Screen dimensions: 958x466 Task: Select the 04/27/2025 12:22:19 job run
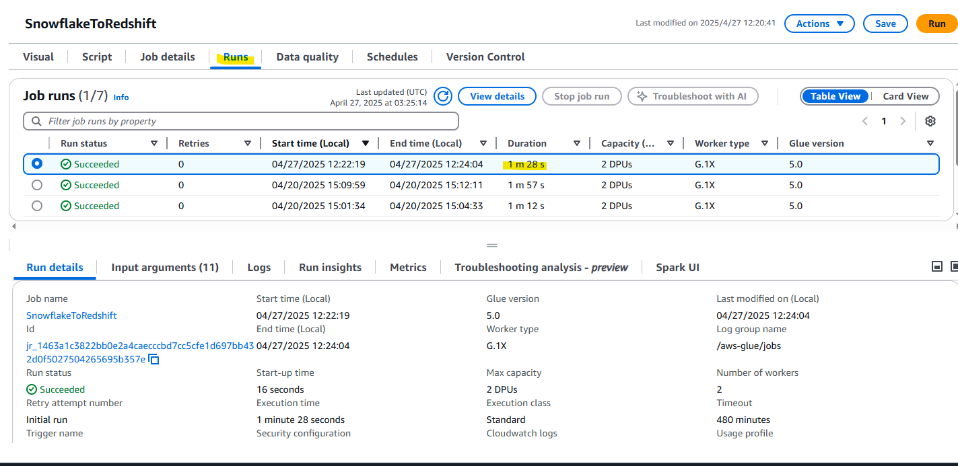(x=37, y=163)
